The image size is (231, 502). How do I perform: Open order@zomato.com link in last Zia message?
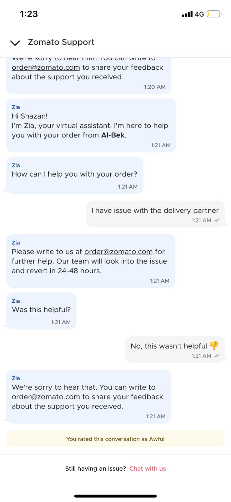46,397
